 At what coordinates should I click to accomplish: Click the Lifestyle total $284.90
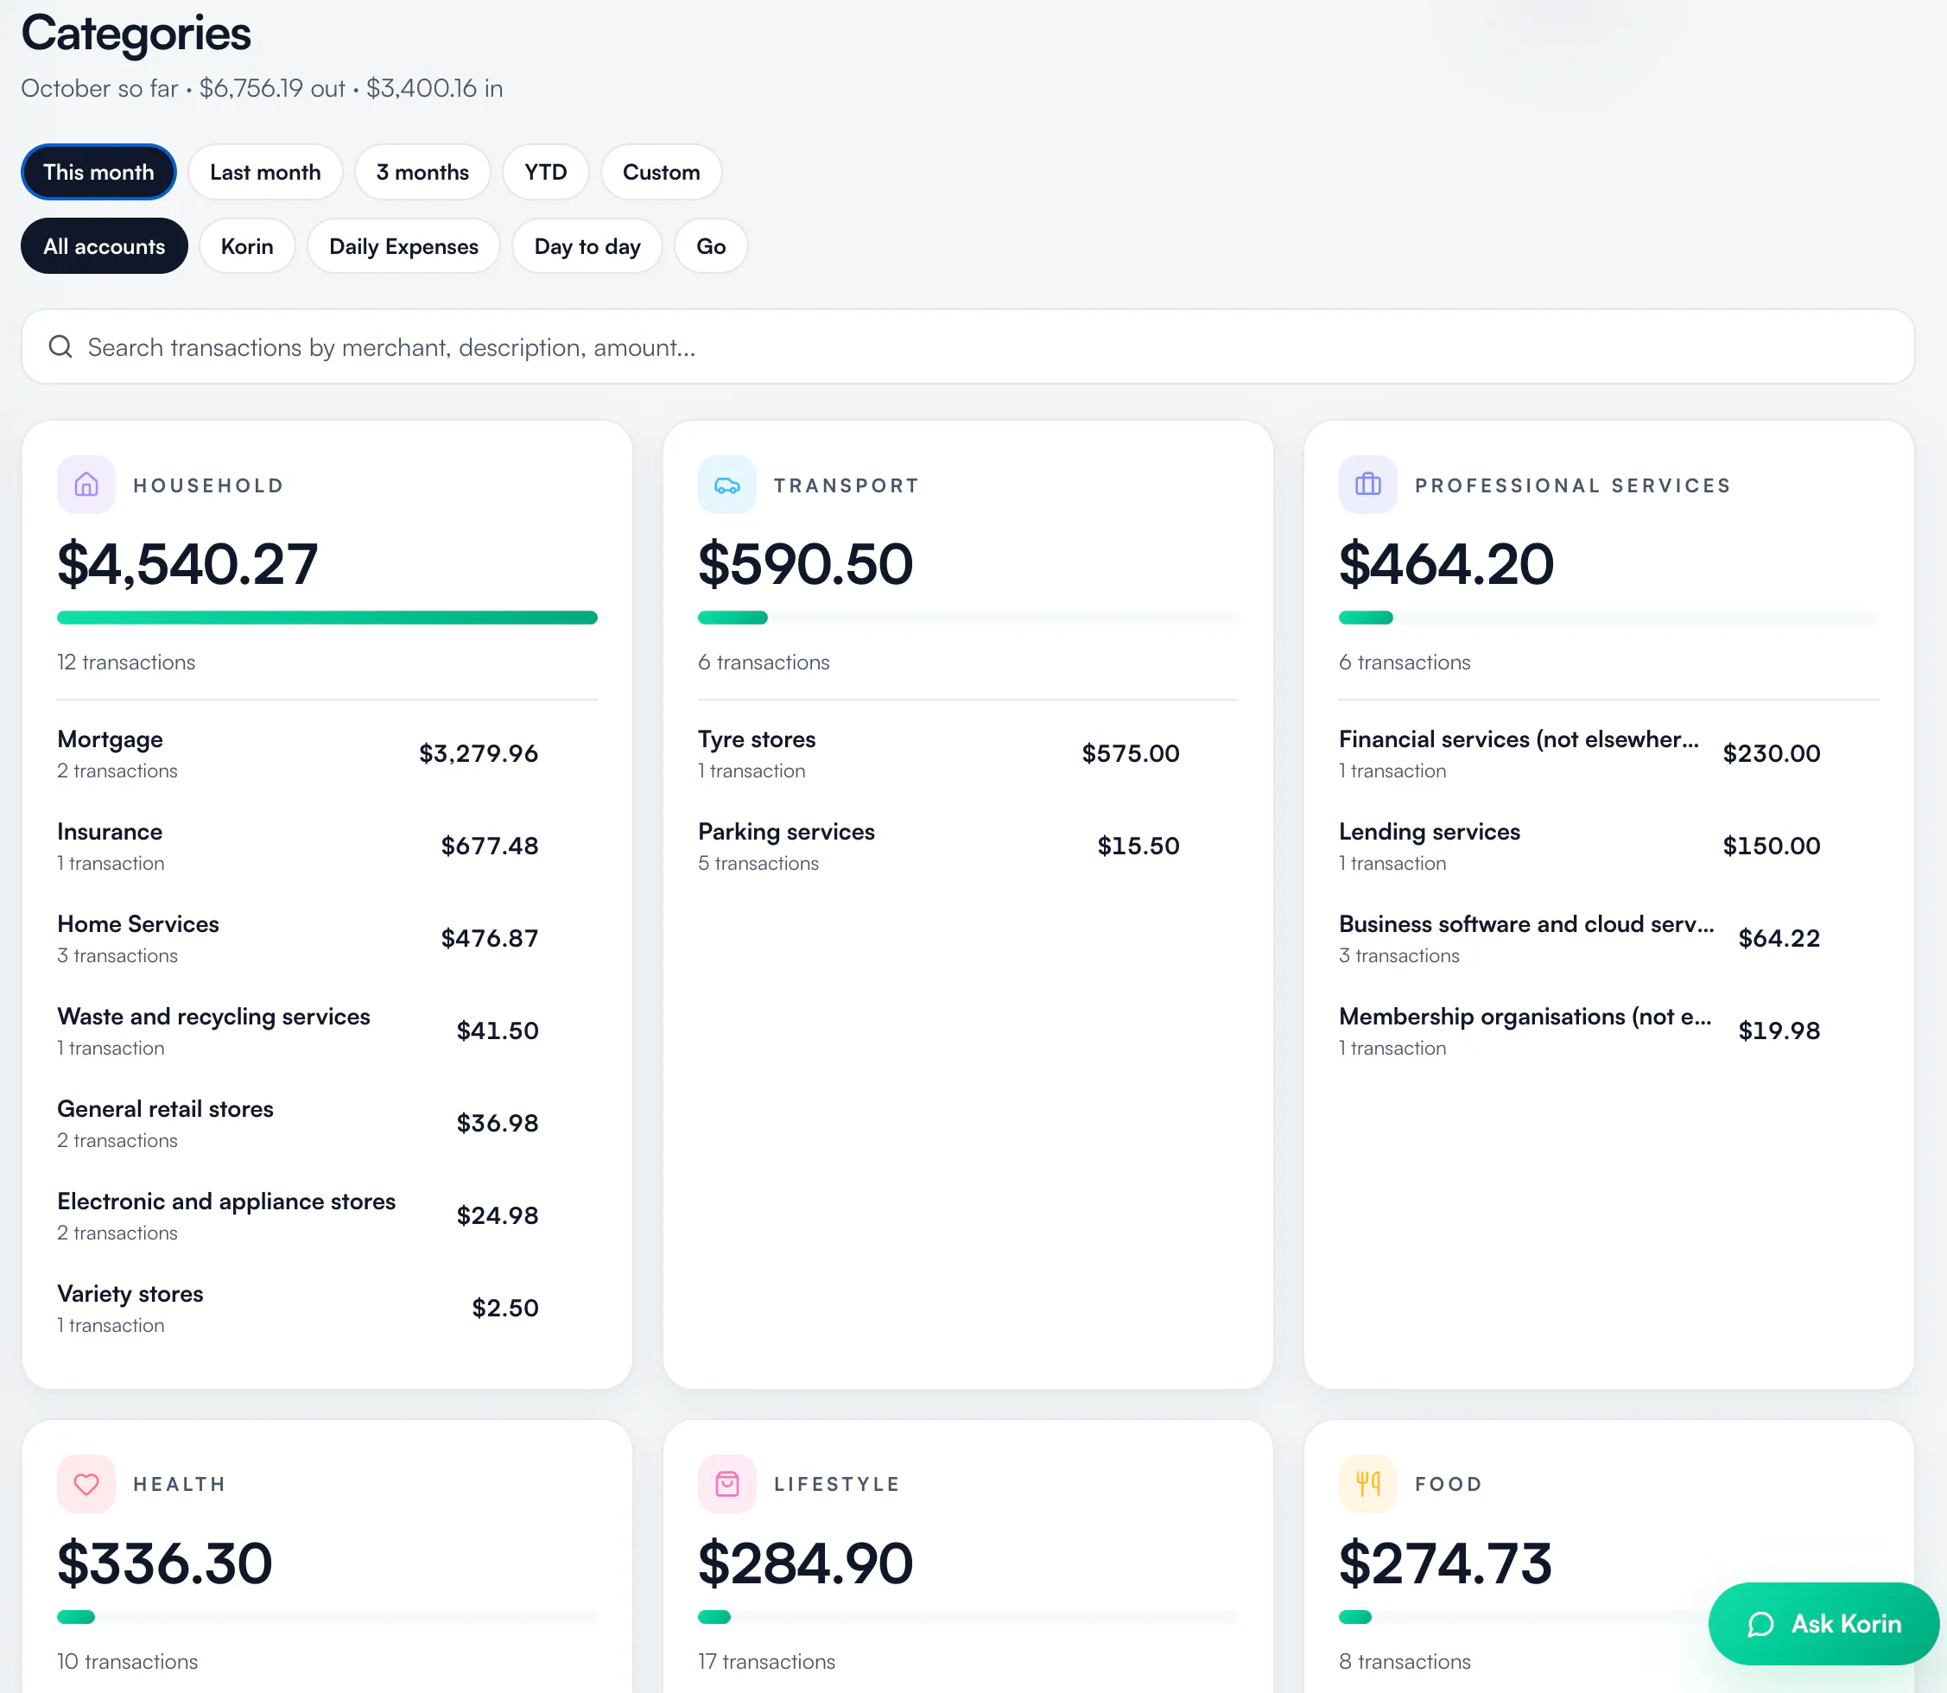pos(805,1563)
